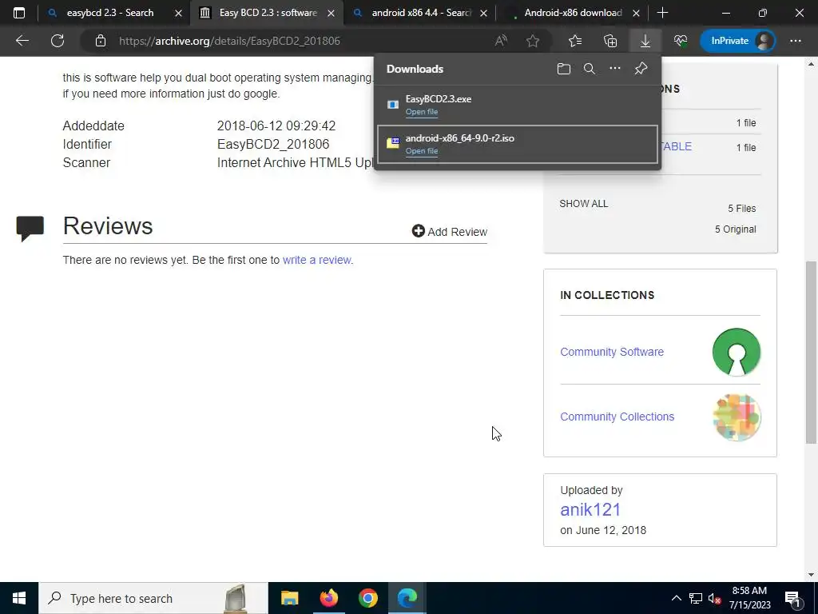Open Community Collections link
The width and height of the screenshot is (818, 614).
pos(617,417)
